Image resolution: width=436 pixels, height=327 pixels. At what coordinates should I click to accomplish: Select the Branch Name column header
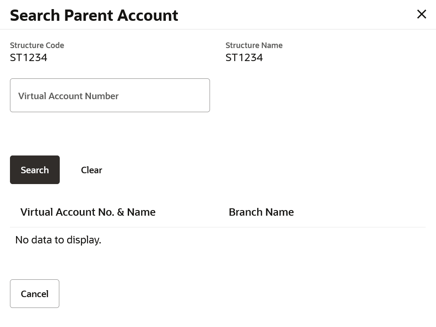261,212
